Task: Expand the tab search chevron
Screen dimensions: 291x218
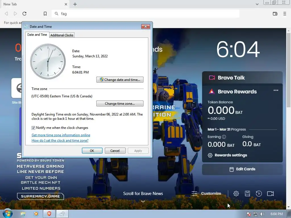Action: (x=257, y=4)
